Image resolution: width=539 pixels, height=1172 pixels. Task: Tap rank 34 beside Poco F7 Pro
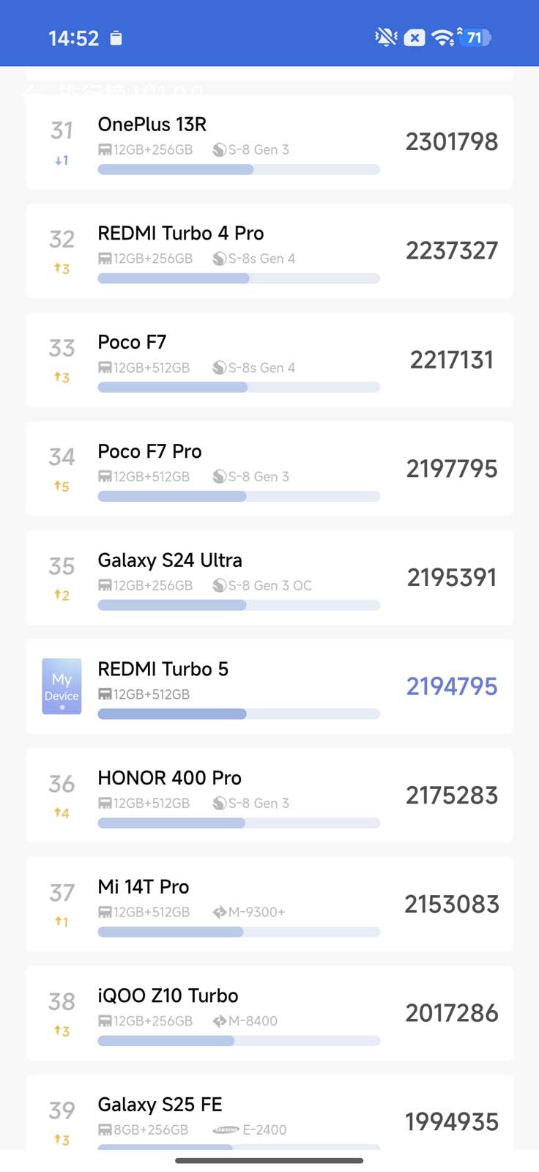click(x=62, y=457)
